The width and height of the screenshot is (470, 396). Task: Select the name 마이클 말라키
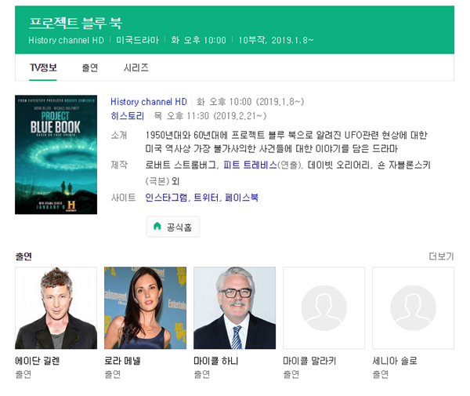309,361
